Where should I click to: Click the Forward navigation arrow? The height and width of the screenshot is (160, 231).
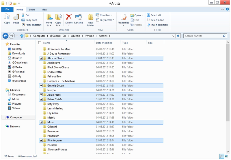click(x=12, y=36)
